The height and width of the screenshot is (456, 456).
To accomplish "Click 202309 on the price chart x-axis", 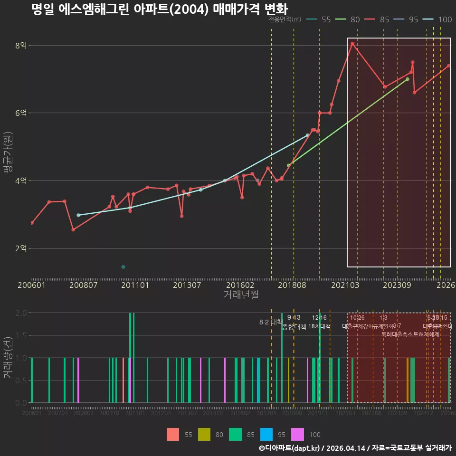I will (x=397, y=285).
